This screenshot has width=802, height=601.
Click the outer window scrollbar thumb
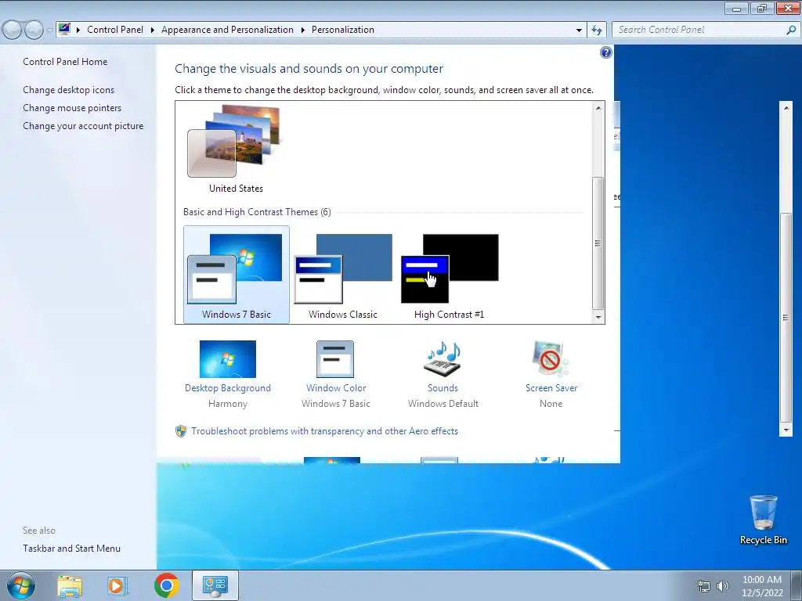[786, 318]
